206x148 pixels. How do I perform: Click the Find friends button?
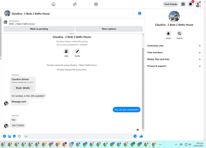click(x=171, y=4)
